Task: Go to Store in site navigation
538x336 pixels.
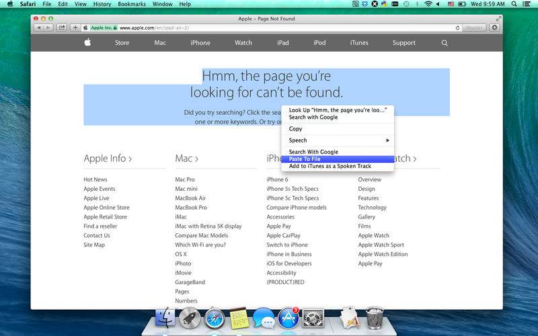Action: coord(122,43)
